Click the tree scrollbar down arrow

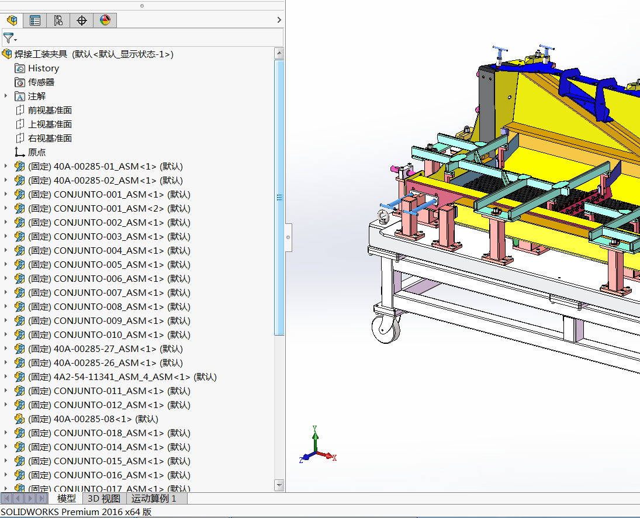279,485
